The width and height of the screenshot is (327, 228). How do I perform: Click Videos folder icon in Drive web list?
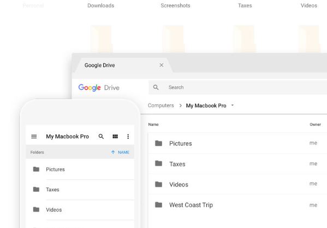[x=158, y=184]
